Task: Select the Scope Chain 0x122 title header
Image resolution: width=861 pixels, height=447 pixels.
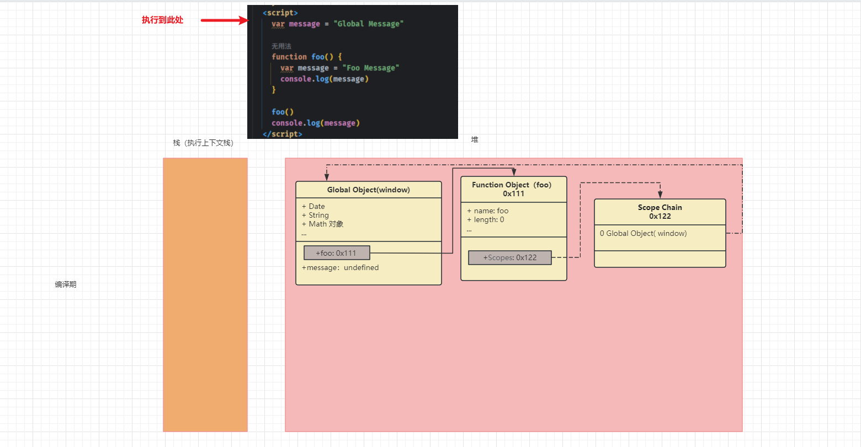Action: [x=660, y=212]
